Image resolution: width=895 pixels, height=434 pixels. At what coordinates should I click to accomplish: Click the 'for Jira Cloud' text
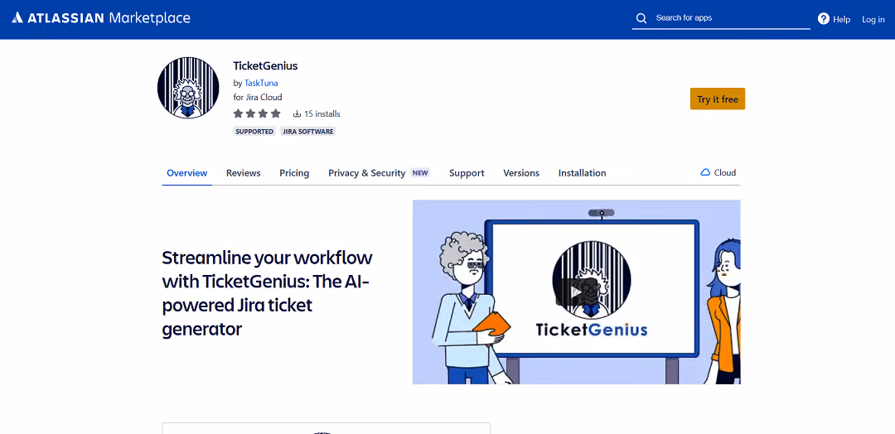(x=258, y=97)
